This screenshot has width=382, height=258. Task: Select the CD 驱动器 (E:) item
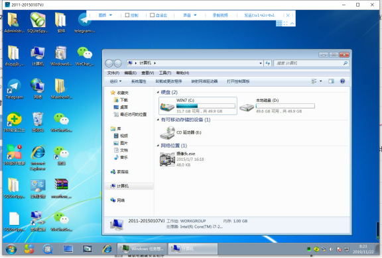[x=181, y=133]
